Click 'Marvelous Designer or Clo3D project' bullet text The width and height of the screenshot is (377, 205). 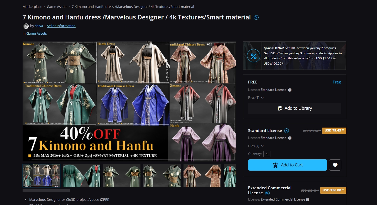(69, 199)
